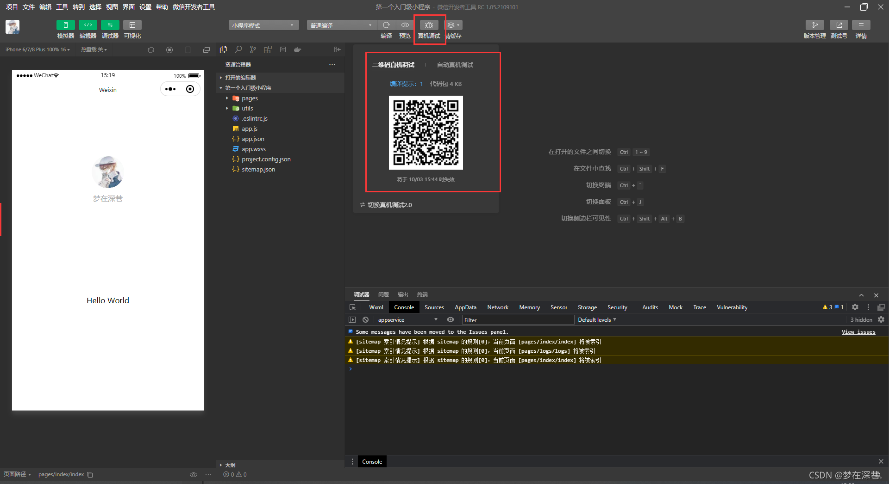Viewport: 889px width, 484px height.
Task: Open the 详情 details panel
Action: coord(861,25)
